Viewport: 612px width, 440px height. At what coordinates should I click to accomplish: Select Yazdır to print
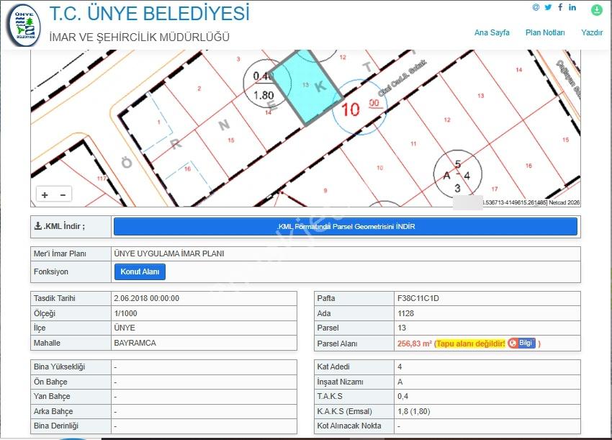pyautogui.click(x=592, y=33)
